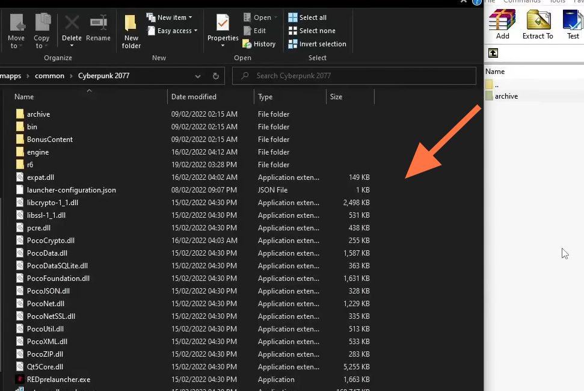Click the search magnifier icon
The width and height of the screenshot is (584, 391).
[x=245, y=76]
